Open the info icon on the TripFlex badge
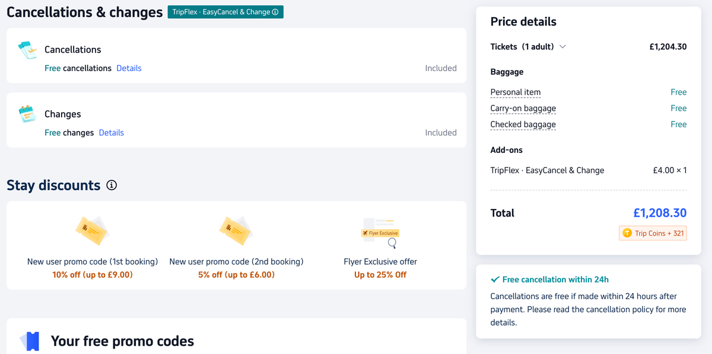 [x=276, y=11]
